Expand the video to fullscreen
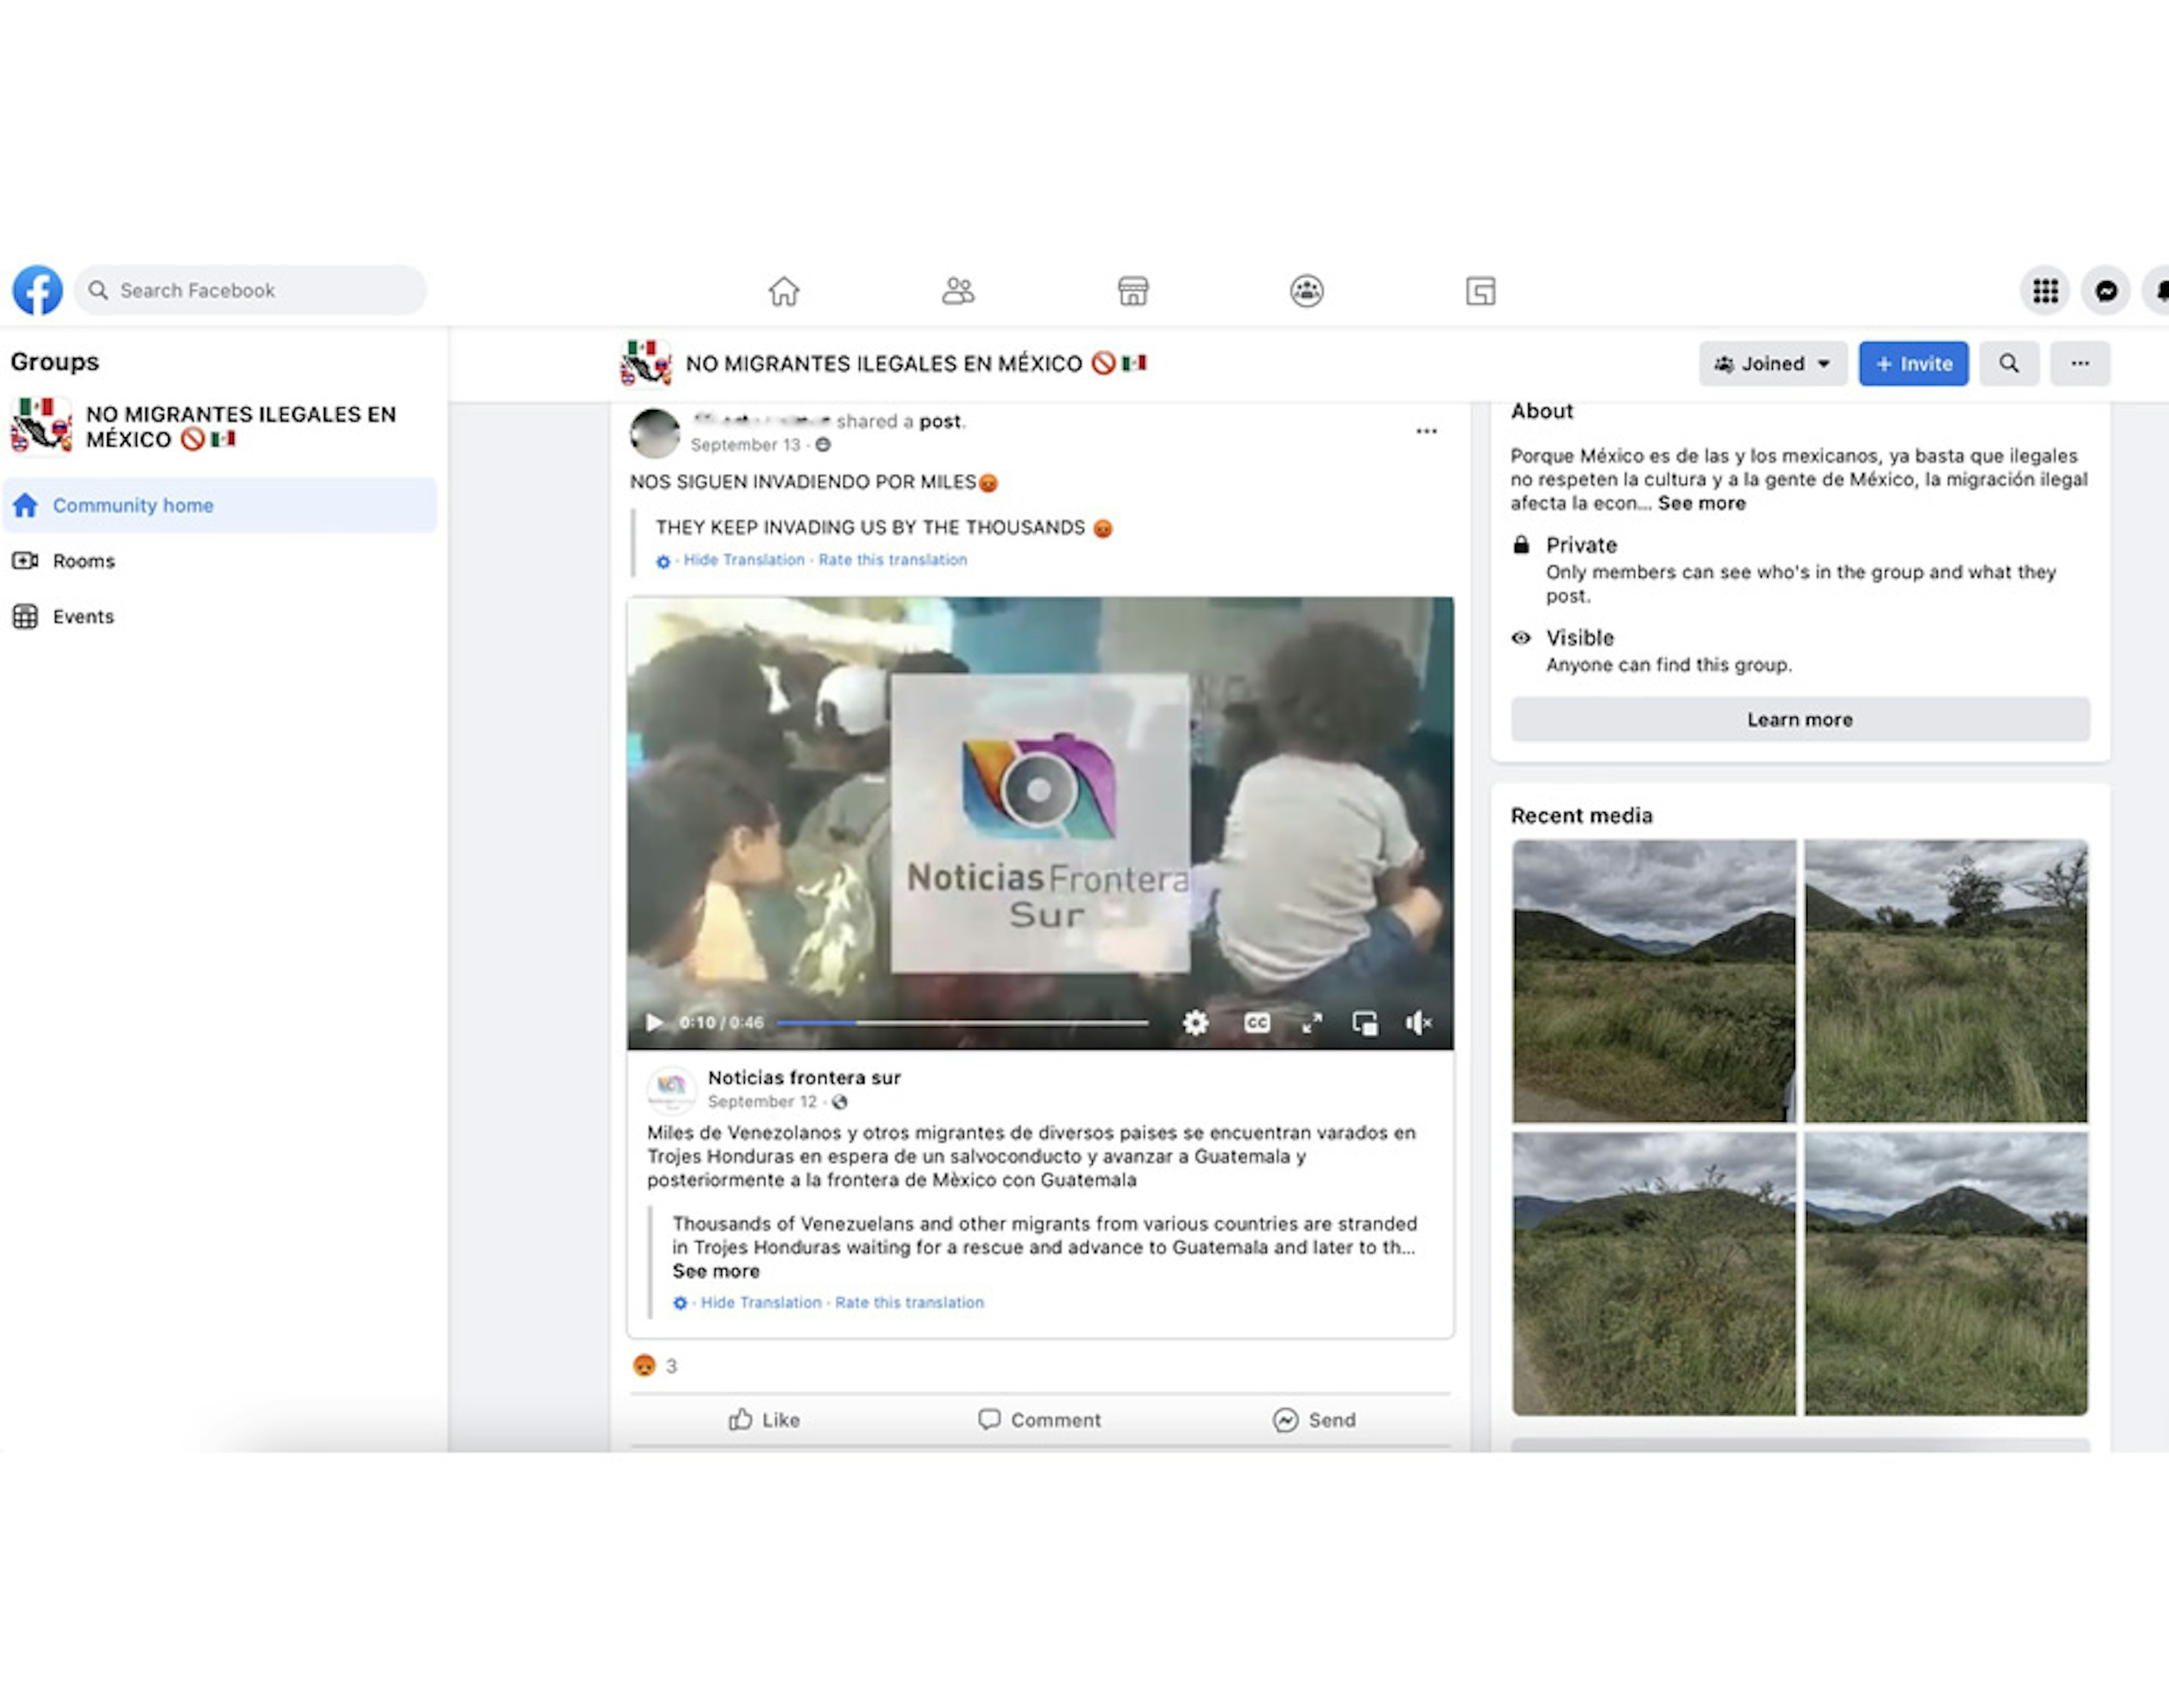The height and width of the screenshot is (1708, 2169). click(1311, 1022)
